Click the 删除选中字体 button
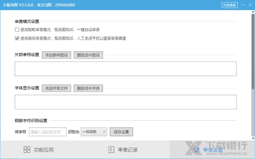 click(88, 88)
